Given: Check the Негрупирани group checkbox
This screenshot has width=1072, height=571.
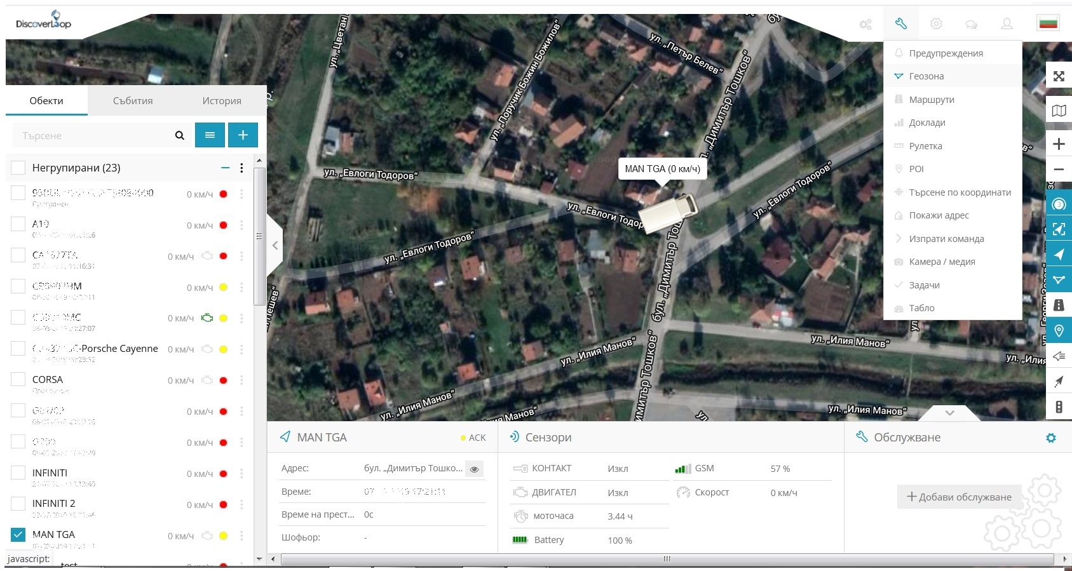Looking at the screenshot, I should (18, 168).
